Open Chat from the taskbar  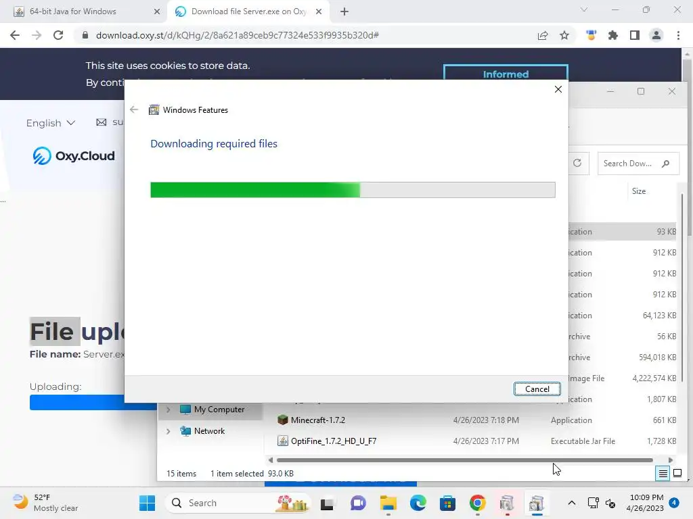click(x=358, y=503)
